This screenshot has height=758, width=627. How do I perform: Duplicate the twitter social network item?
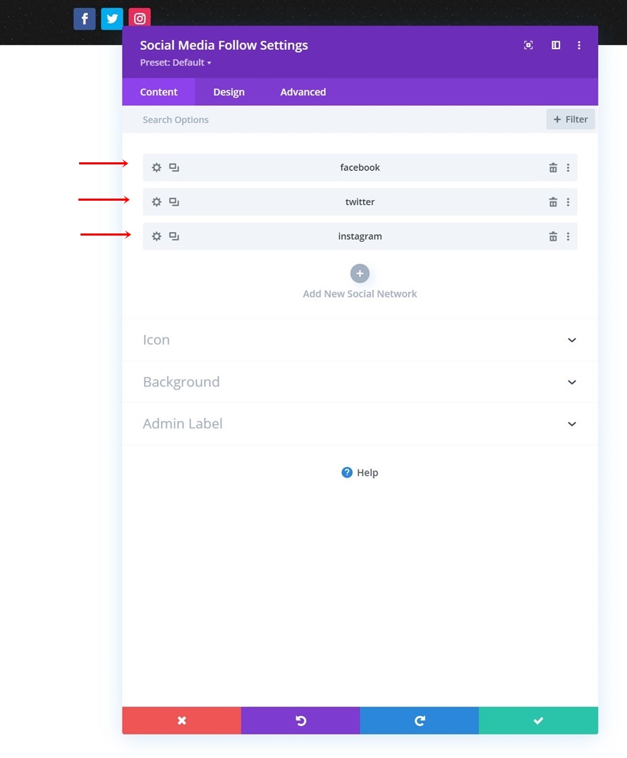174,201
